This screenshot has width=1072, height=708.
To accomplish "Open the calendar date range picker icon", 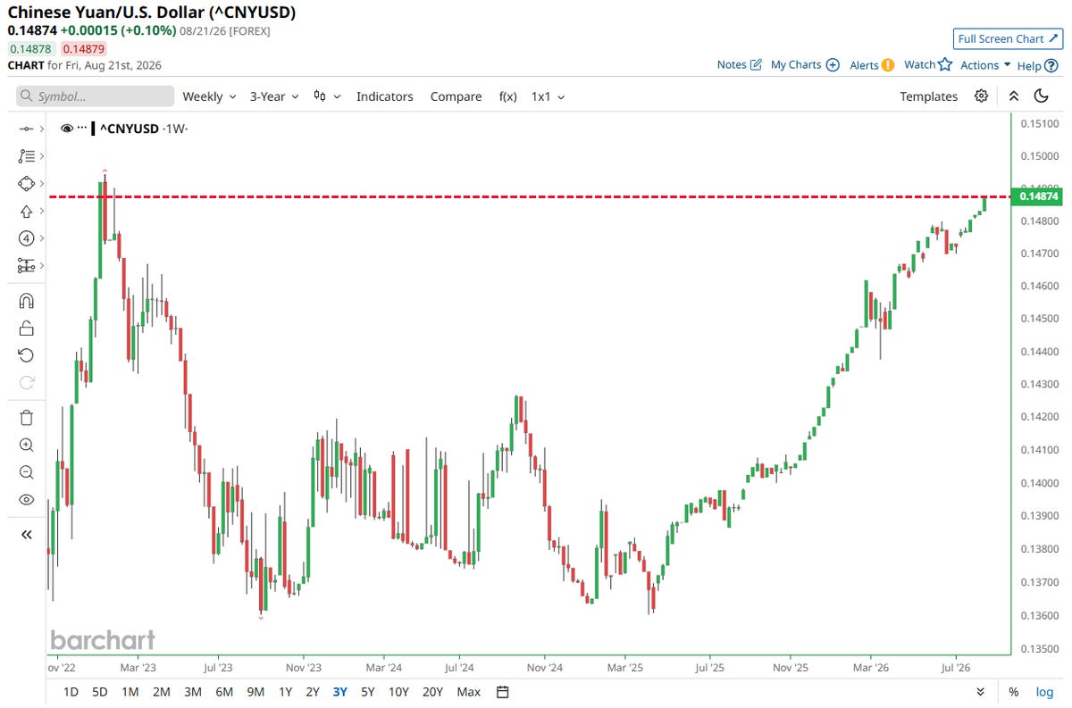I will point(502,692).
